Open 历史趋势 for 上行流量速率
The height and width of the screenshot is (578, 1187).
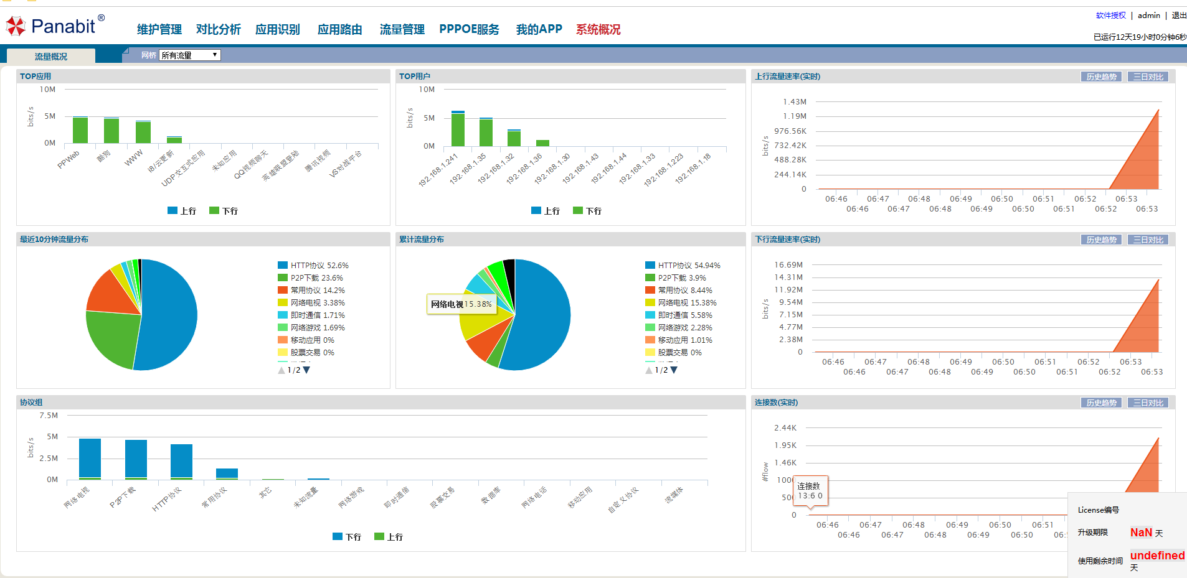1101,77
